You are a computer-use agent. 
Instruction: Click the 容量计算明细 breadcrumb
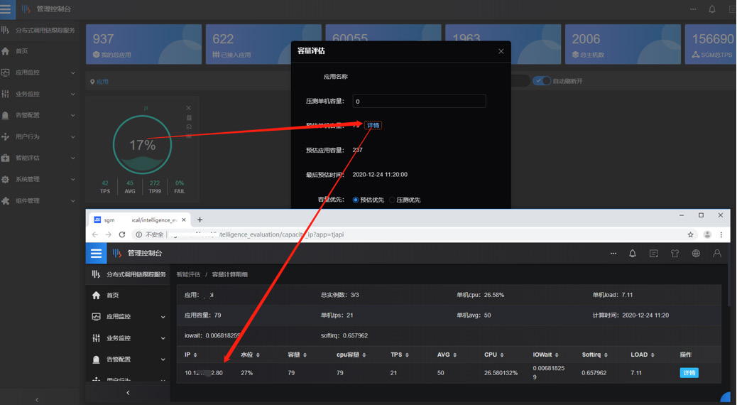pos(230,274)
